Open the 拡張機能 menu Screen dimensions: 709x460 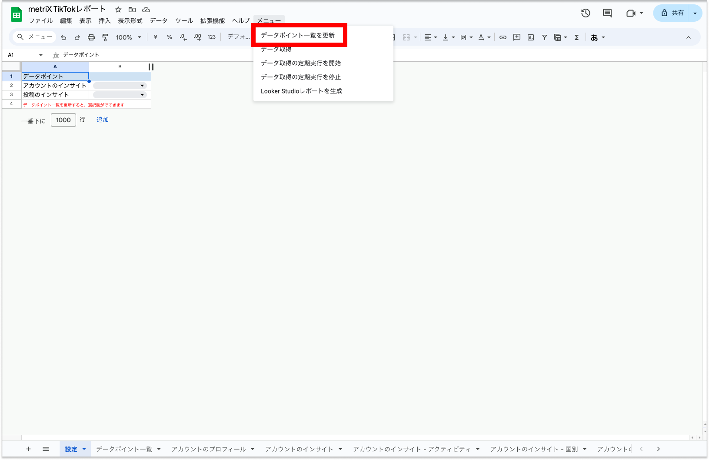[213, 21]
